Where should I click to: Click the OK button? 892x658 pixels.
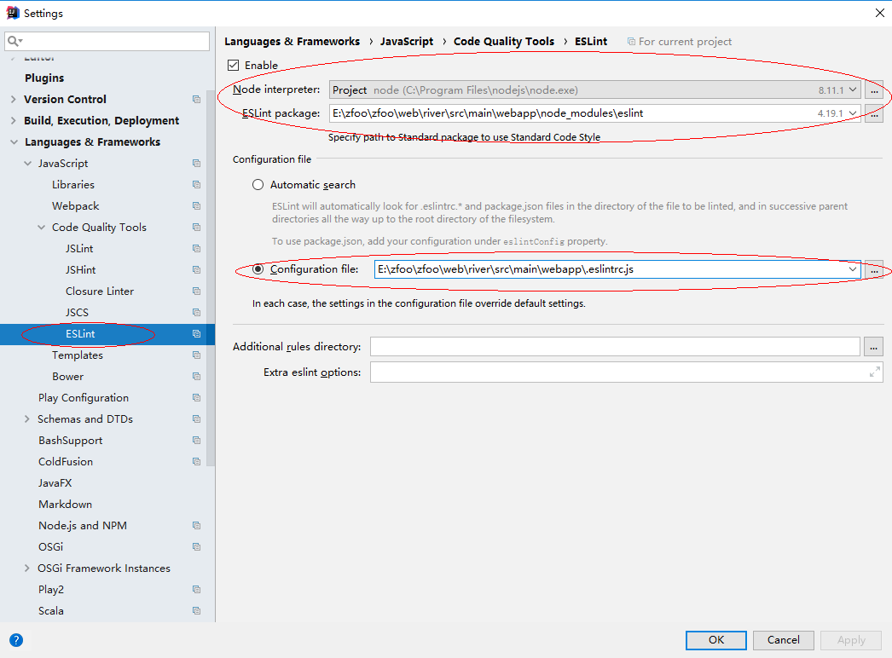tap(716, 640)
